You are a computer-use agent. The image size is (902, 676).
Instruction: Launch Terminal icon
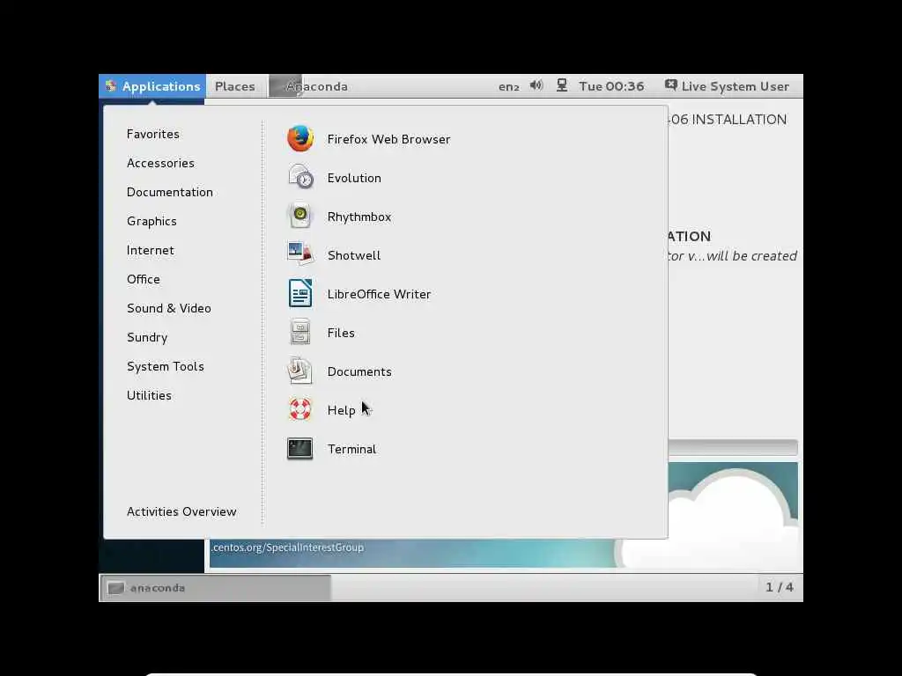pos(300,448)
